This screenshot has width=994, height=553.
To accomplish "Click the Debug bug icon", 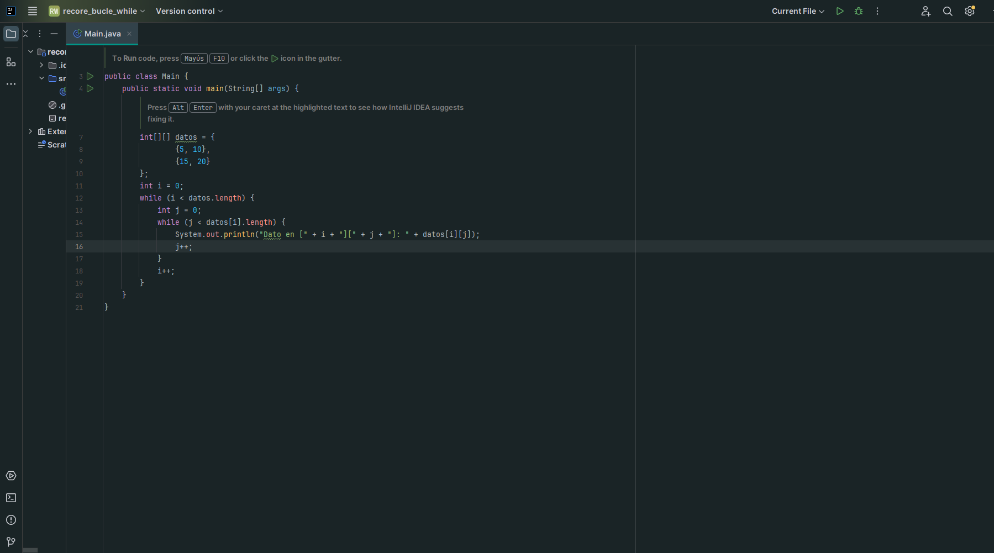I will 858,11.
